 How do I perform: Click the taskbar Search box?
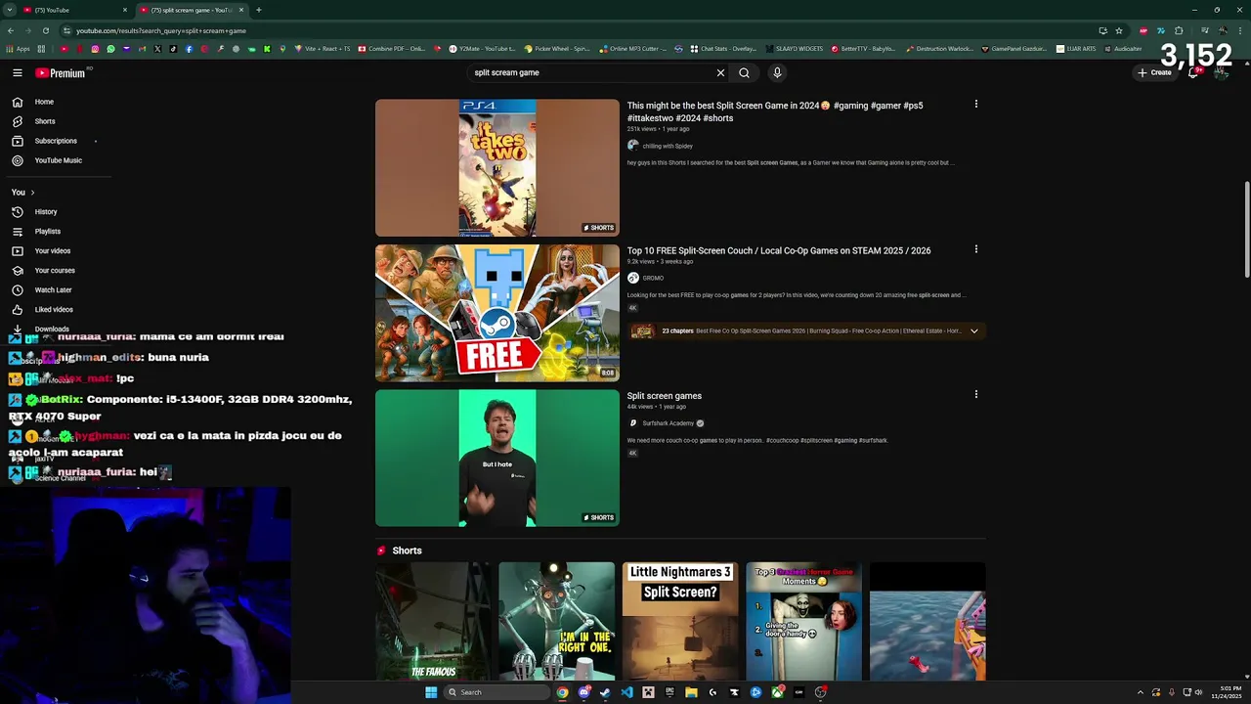pyautogui.click(x=496, y=692)
